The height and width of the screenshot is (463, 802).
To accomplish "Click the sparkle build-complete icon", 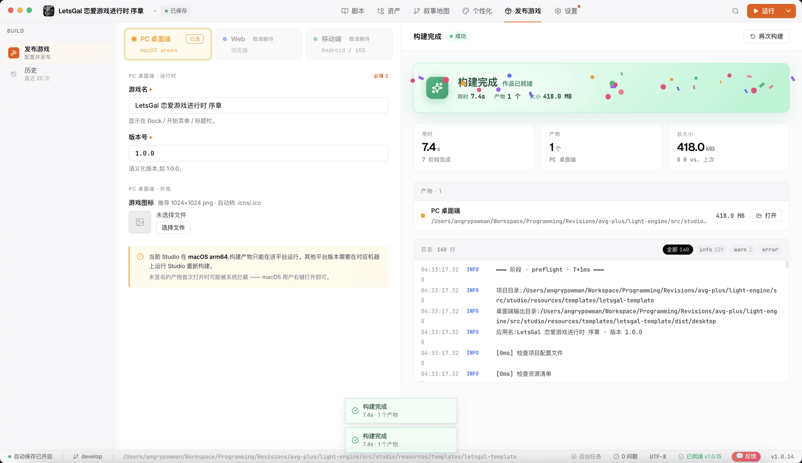I will coord(437,88).
